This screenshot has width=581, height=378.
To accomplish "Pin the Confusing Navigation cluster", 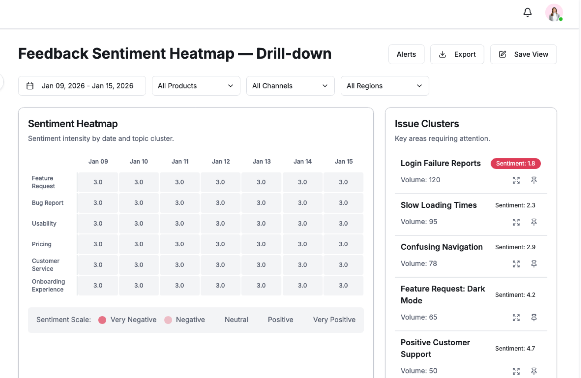I will 534,264.
